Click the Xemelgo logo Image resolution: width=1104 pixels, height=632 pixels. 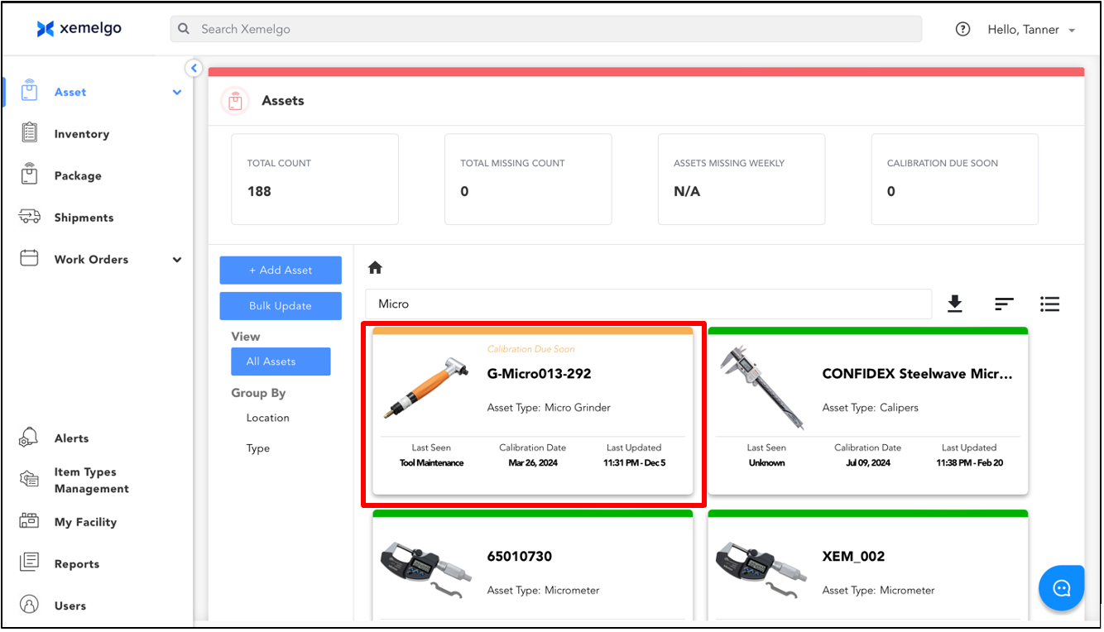pos(79,29)
